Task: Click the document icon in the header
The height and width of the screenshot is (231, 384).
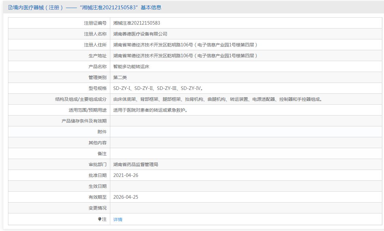Action: [10, 8]
